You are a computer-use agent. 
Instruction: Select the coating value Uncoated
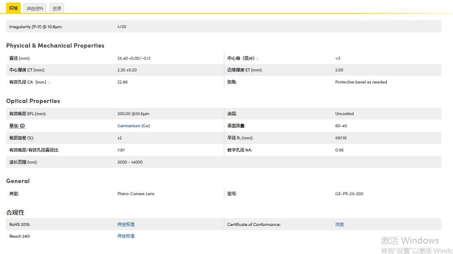[344, 114]
